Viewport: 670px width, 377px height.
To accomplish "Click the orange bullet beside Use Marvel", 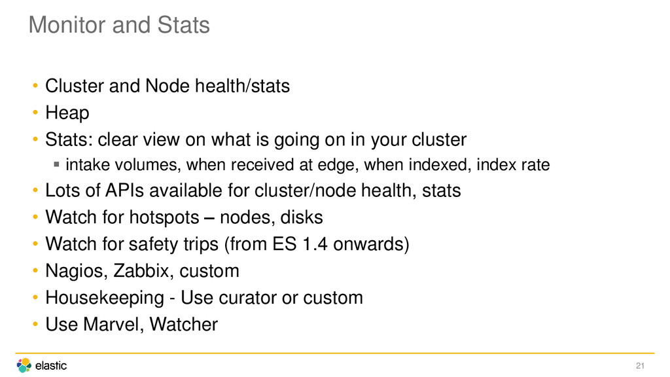I will [35, 325].
